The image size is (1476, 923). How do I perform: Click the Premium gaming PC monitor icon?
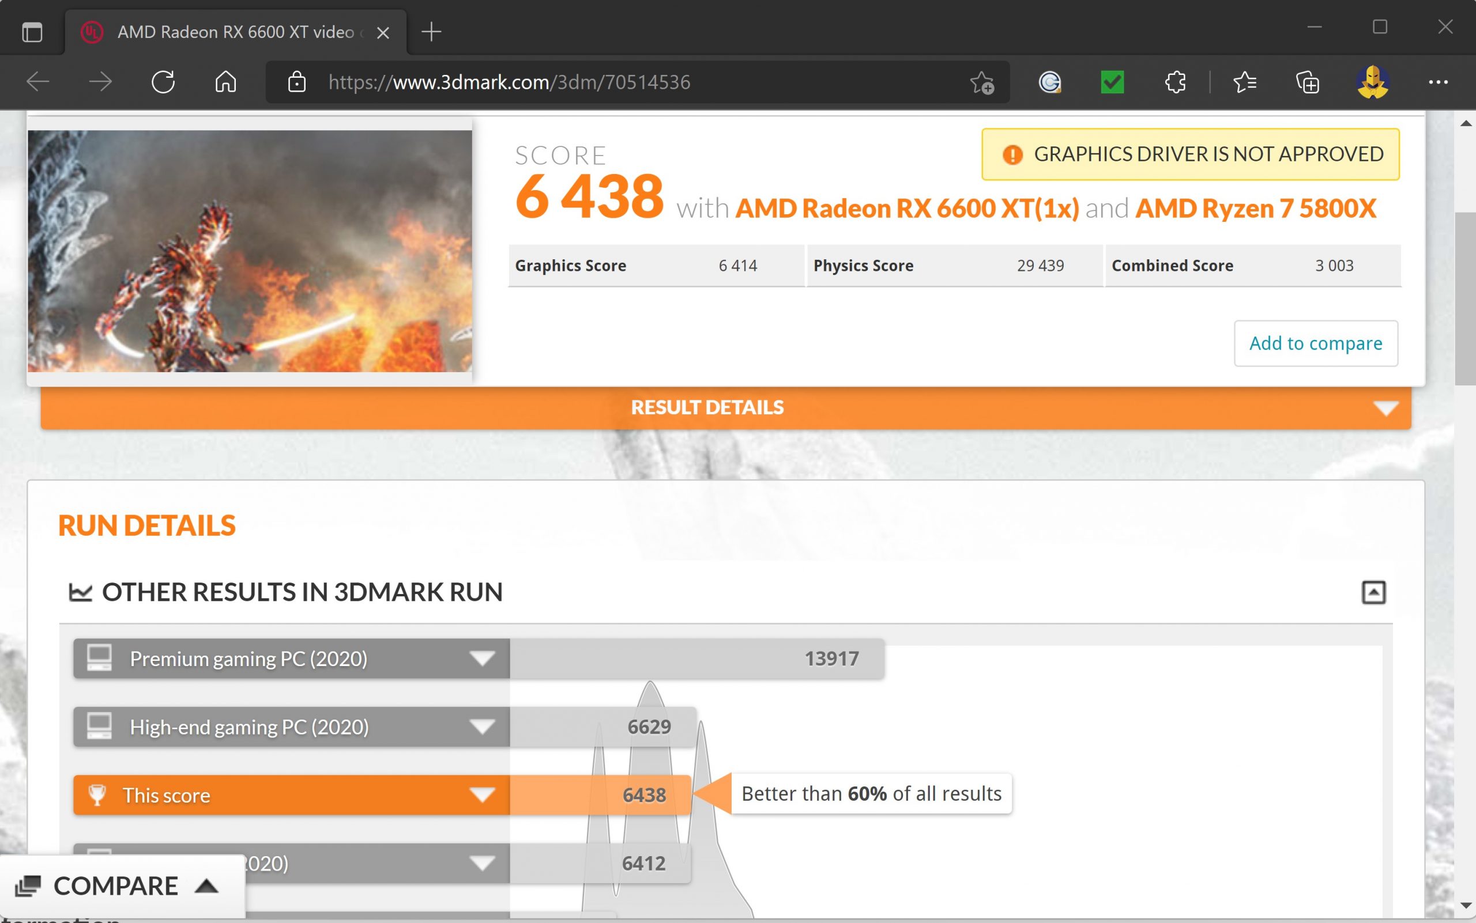click(x=99, y=658)
